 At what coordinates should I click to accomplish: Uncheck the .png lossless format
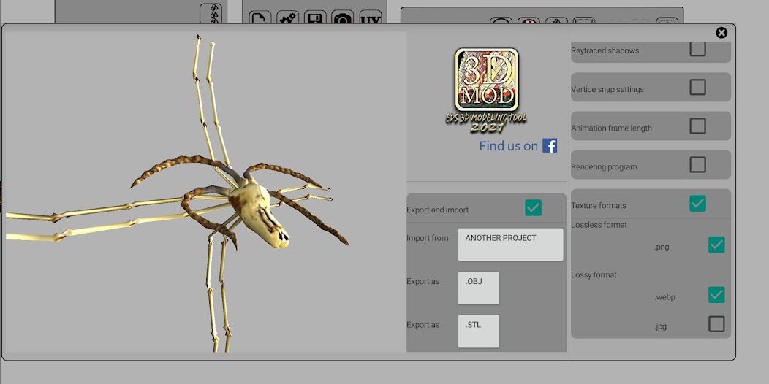(716, 245)
